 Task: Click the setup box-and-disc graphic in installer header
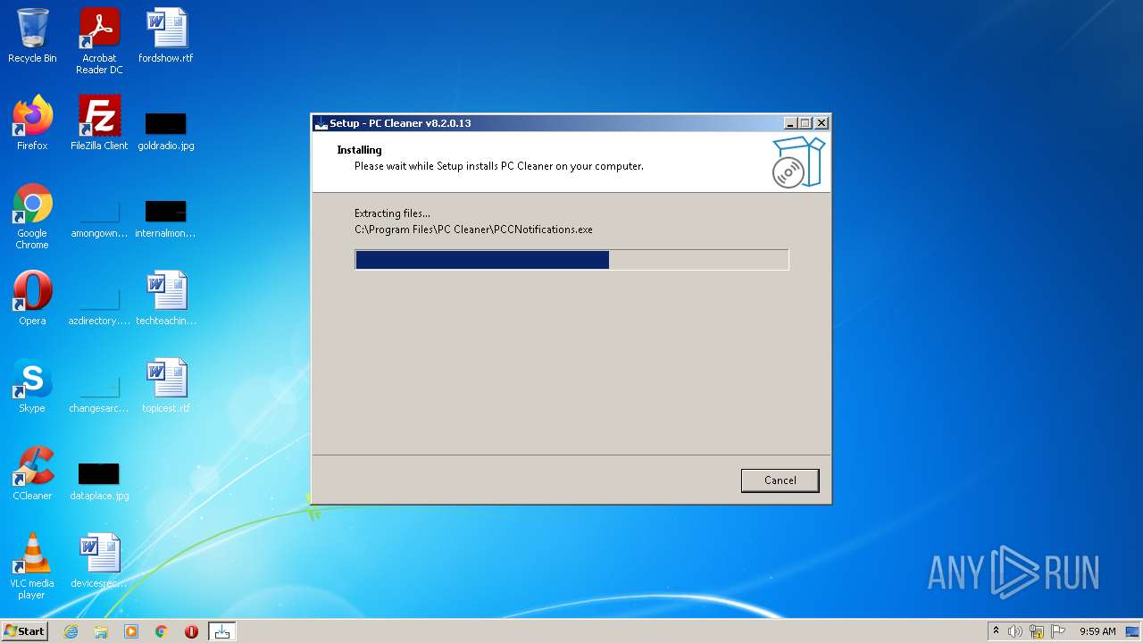[x=797, y=162]
